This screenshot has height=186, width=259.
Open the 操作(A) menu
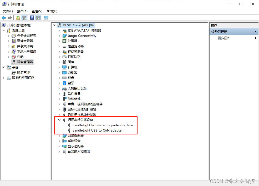(x=22, y=11)
